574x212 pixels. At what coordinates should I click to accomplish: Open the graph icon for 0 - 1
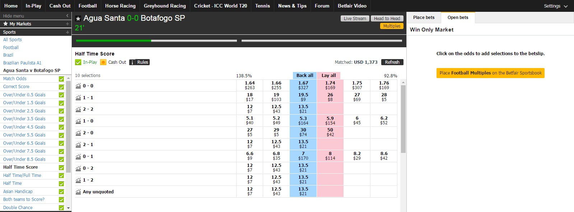coord(78,156)
